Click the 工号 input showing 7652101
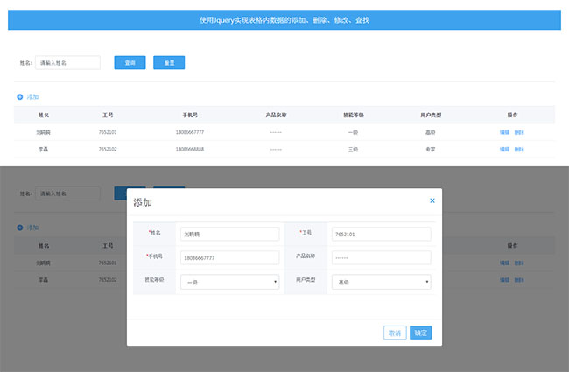This screenshot has height=372, width=569. 381,234
